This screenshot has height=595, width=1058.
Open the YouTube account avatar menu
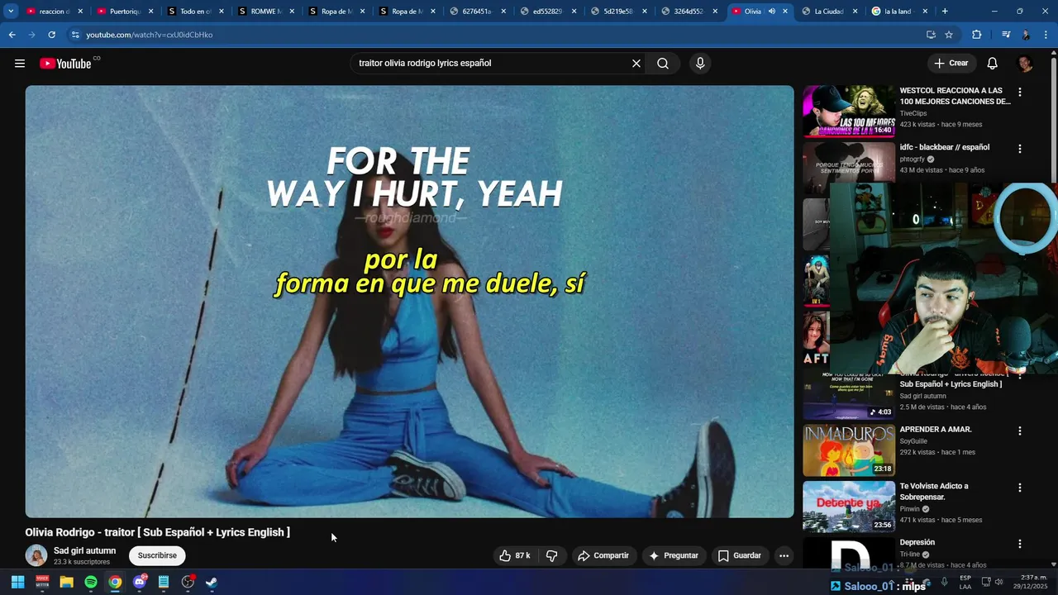pos(1025,64)
